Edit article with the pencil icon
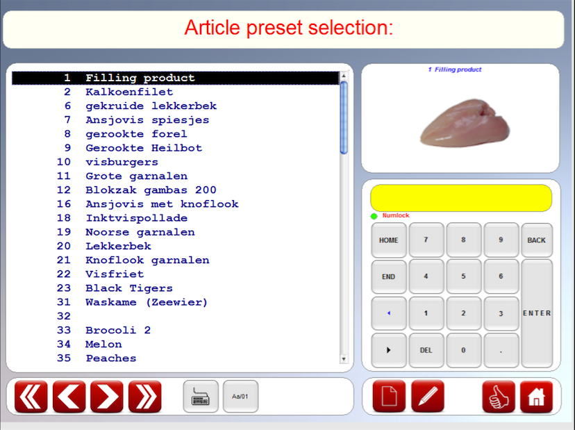Viewport: 575px width, 430px height. point(428,397)
